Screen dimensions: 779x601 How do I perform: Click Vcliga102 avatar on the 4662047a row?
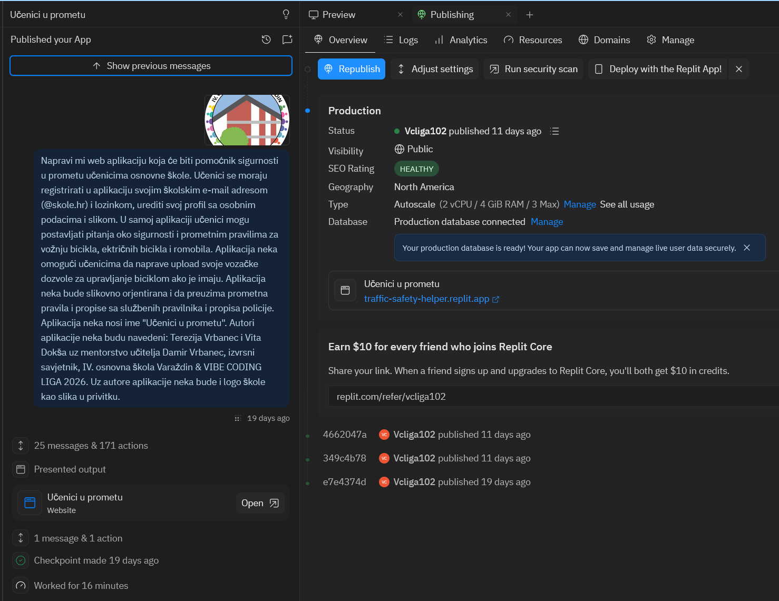384,435
